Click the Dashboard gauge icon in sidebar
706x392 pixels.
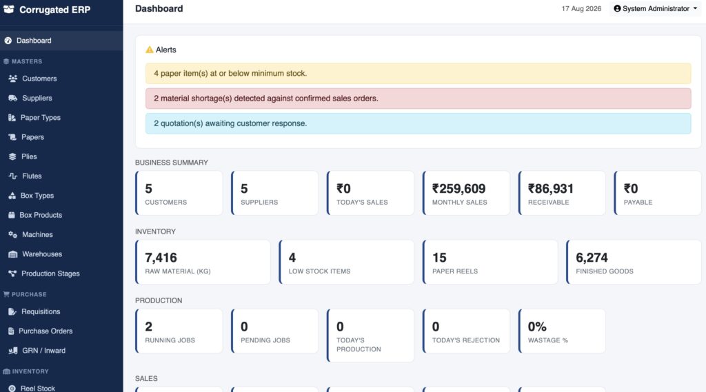[x=8, y=41]
